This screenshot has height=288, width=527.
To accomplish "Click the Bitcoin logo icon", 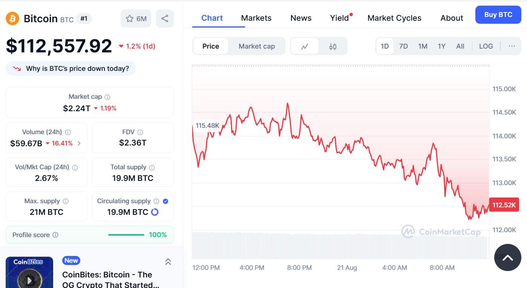I will click(x=12, y=18).
